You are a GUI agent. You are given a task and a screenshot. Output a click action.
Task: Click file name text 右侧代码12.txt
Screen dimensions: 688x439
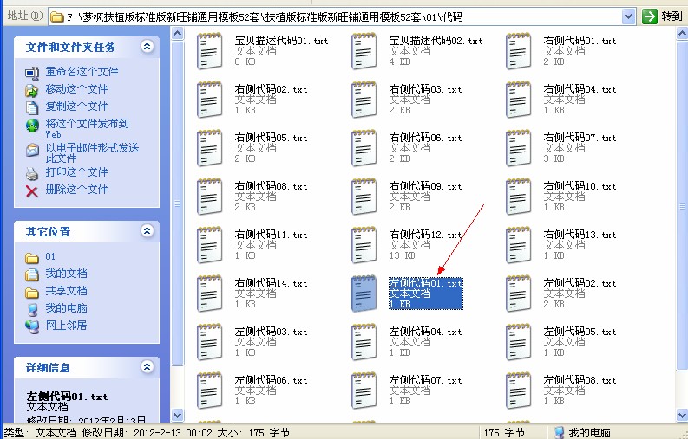click(425, 235)
